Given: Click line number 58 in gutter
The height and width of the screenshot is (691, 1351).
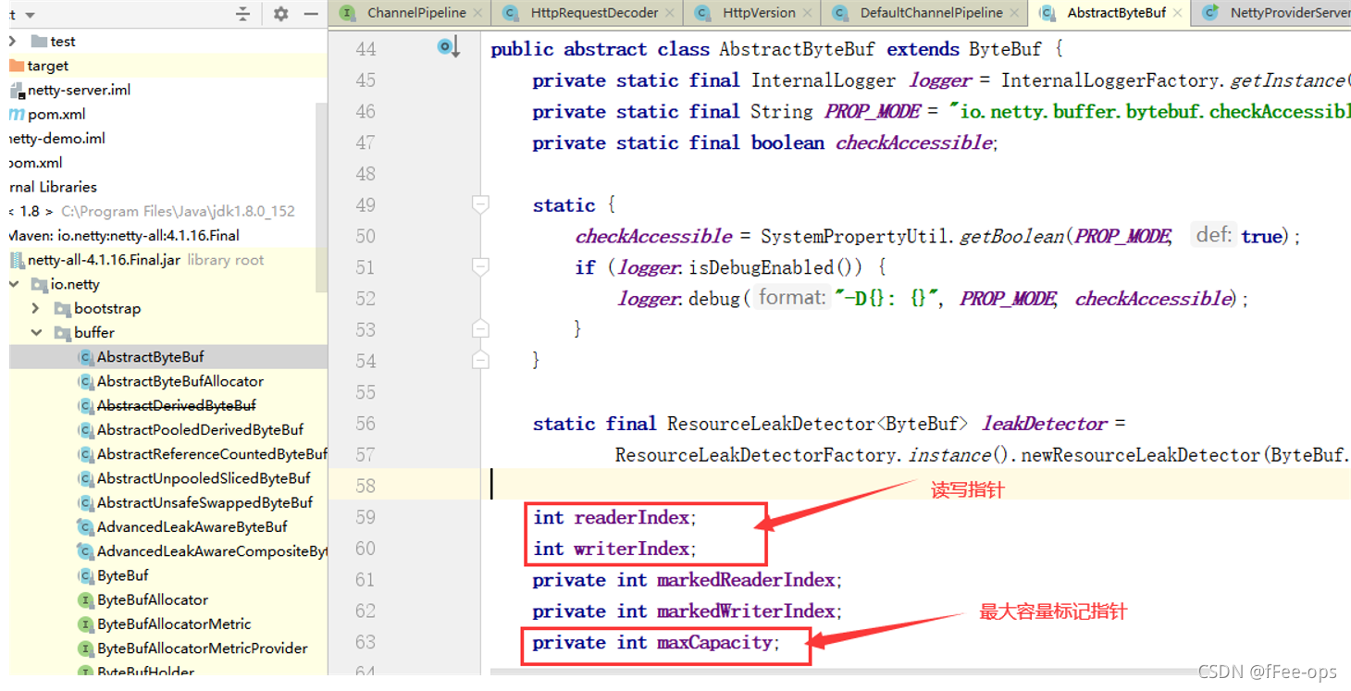Looking at the screenshot, I should pyautogui.click(x=366, y=486).
